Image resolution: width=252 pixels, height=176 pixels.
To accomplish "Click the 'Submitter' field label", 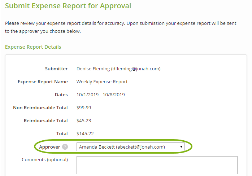I will (x=56, y=69).
